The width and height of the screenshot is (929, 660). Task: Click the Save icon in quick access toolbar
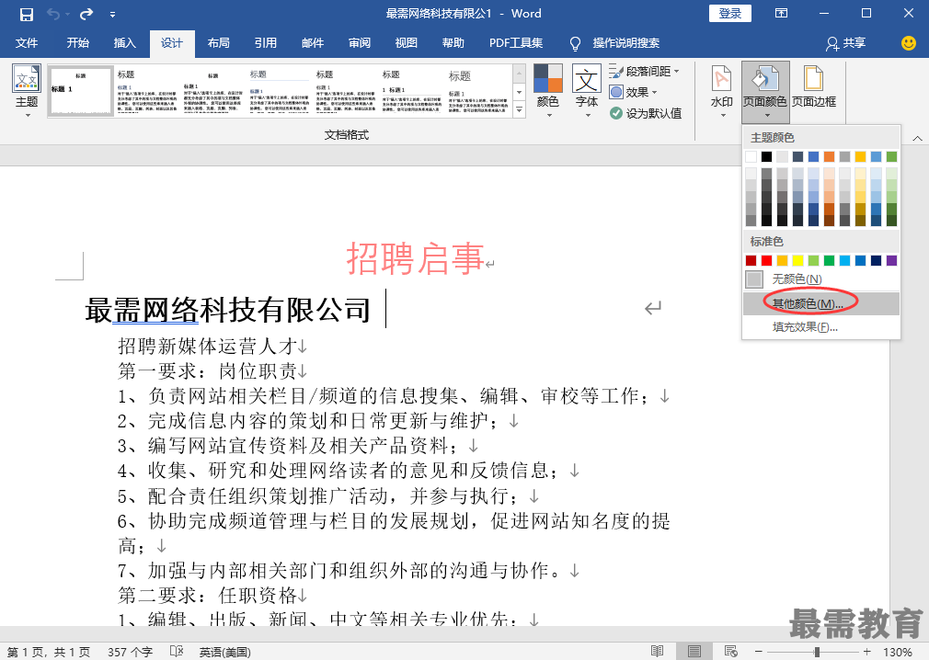[x=26, y=14]
